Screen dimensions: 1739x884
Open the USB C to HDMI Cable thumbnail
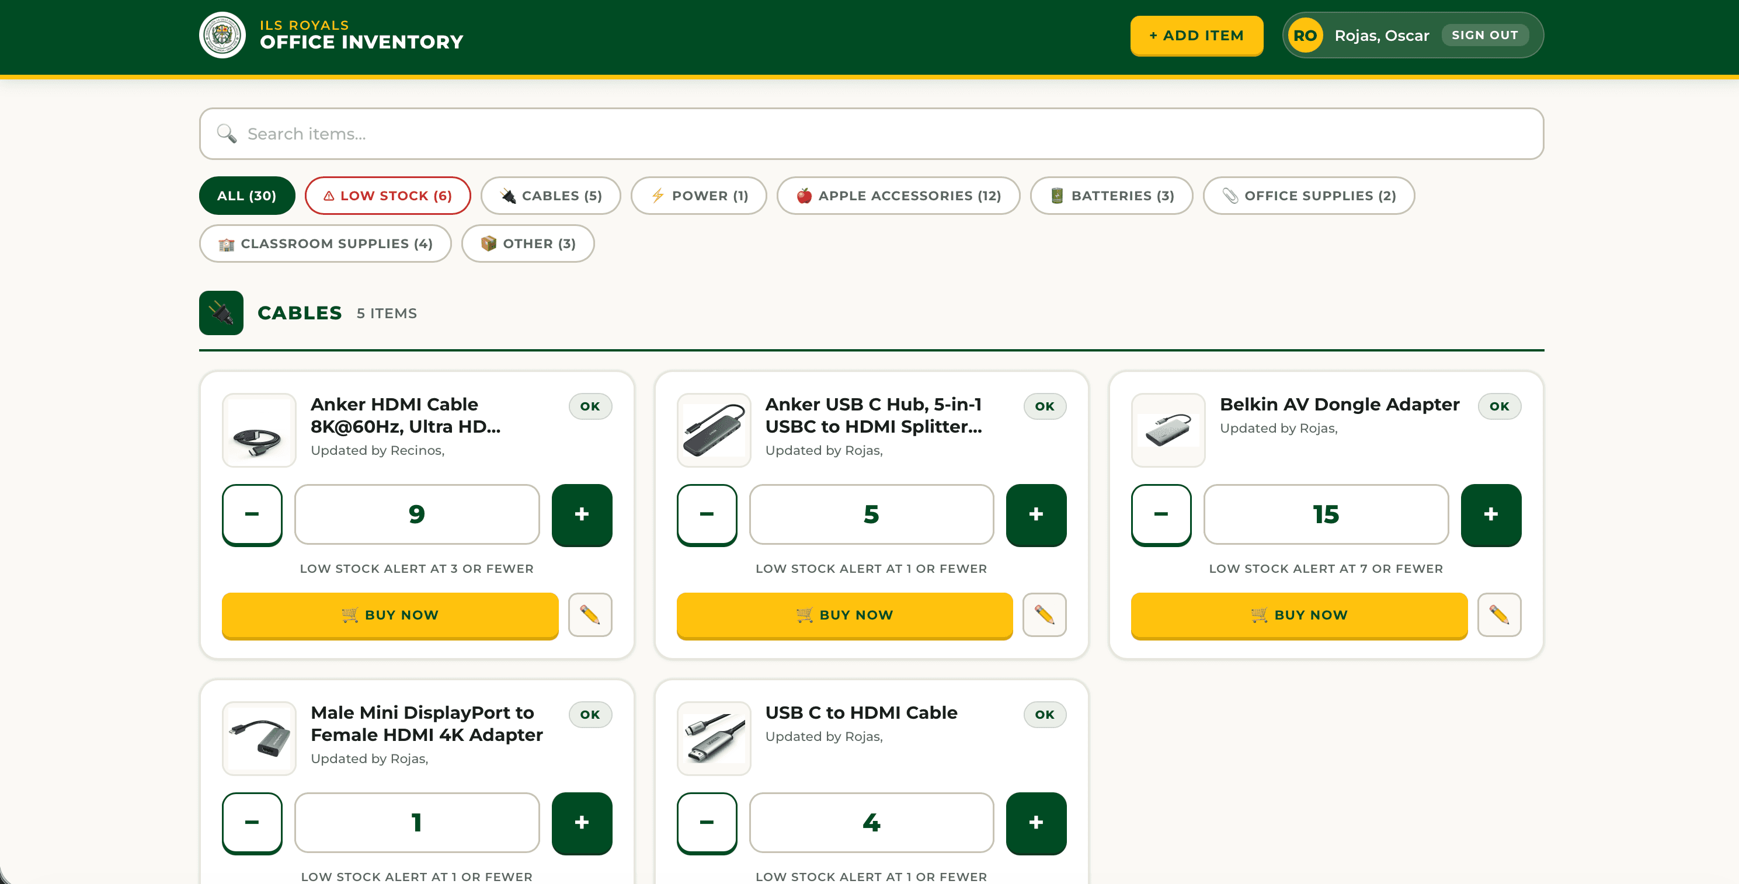(x=714, y=738)
